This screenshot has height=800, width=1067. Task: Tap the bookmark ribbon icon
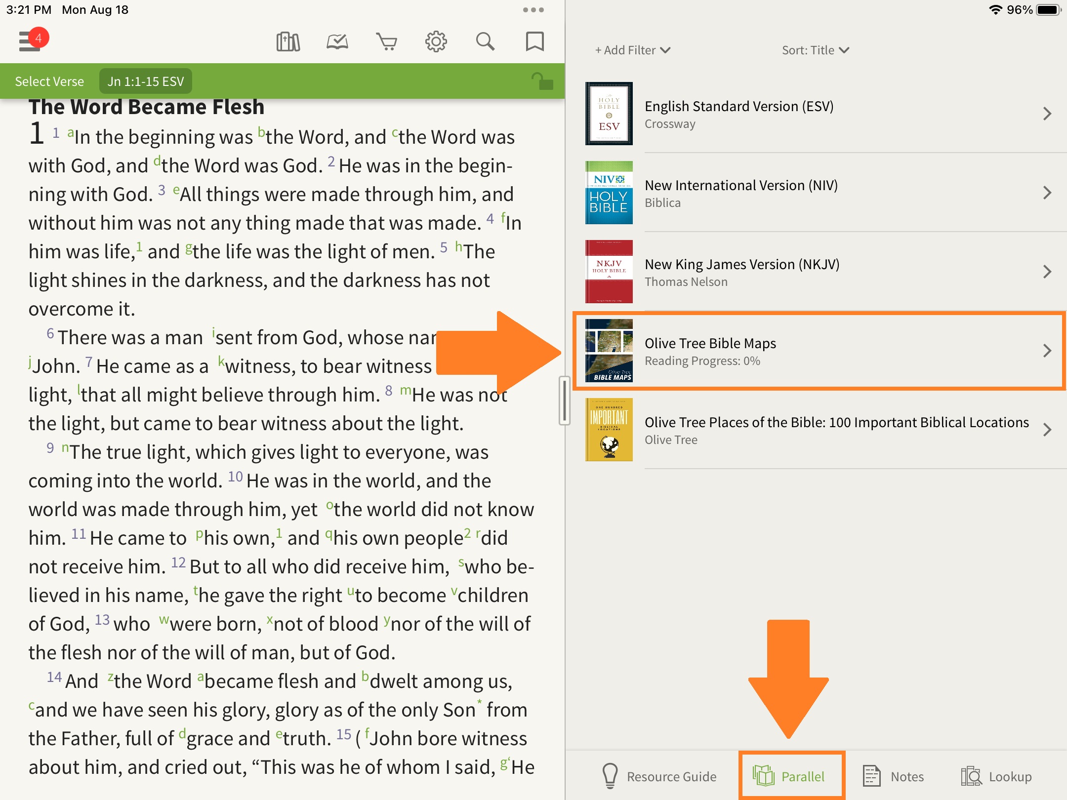click(534, 41)
